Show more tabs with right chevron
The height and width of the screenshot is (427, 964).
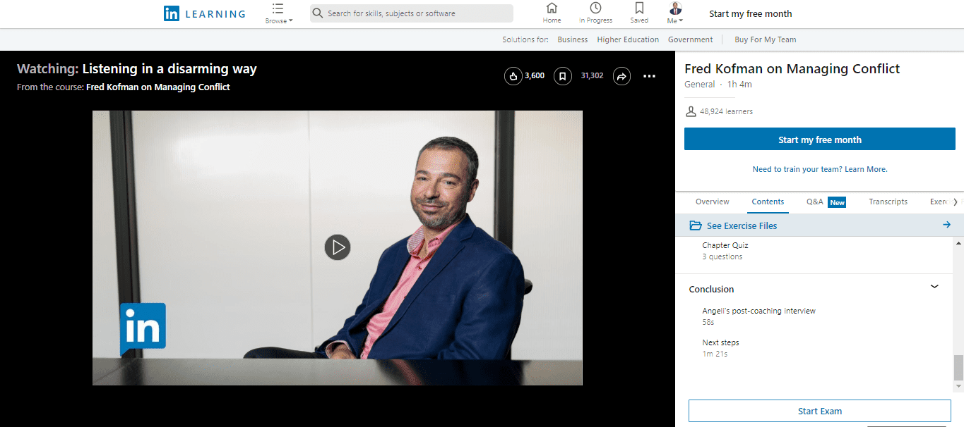click(955, 202)
